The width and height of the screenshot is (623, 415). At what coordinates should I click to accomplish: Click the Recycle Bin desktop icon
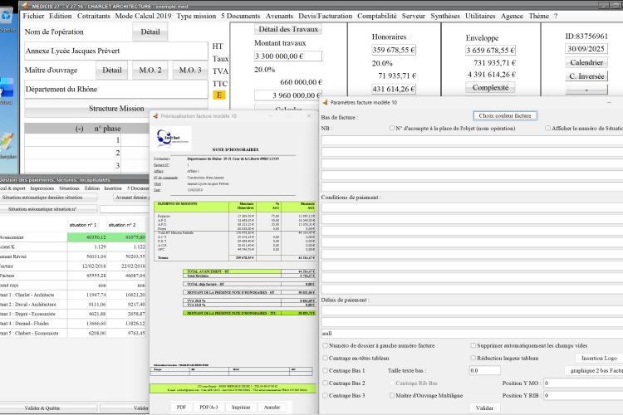pos(7,17)
